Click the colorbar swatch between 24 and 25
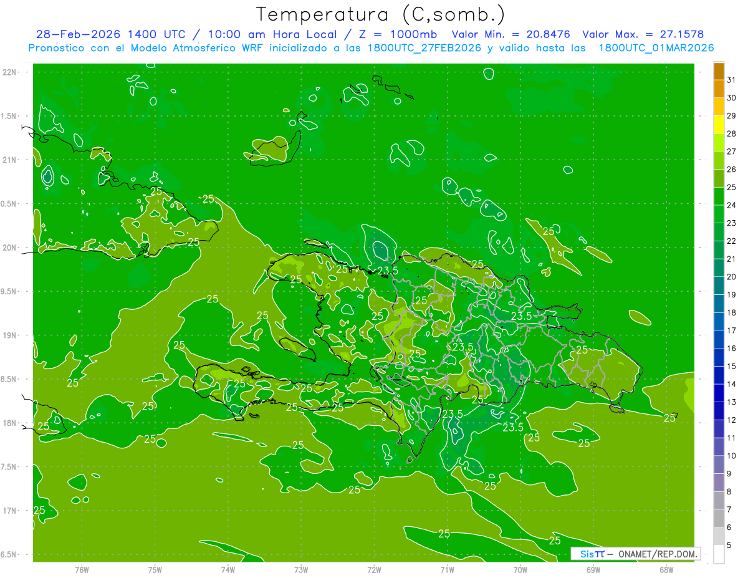Image resolution: width=748 pixels, height=578 pixels. (719, 196)
